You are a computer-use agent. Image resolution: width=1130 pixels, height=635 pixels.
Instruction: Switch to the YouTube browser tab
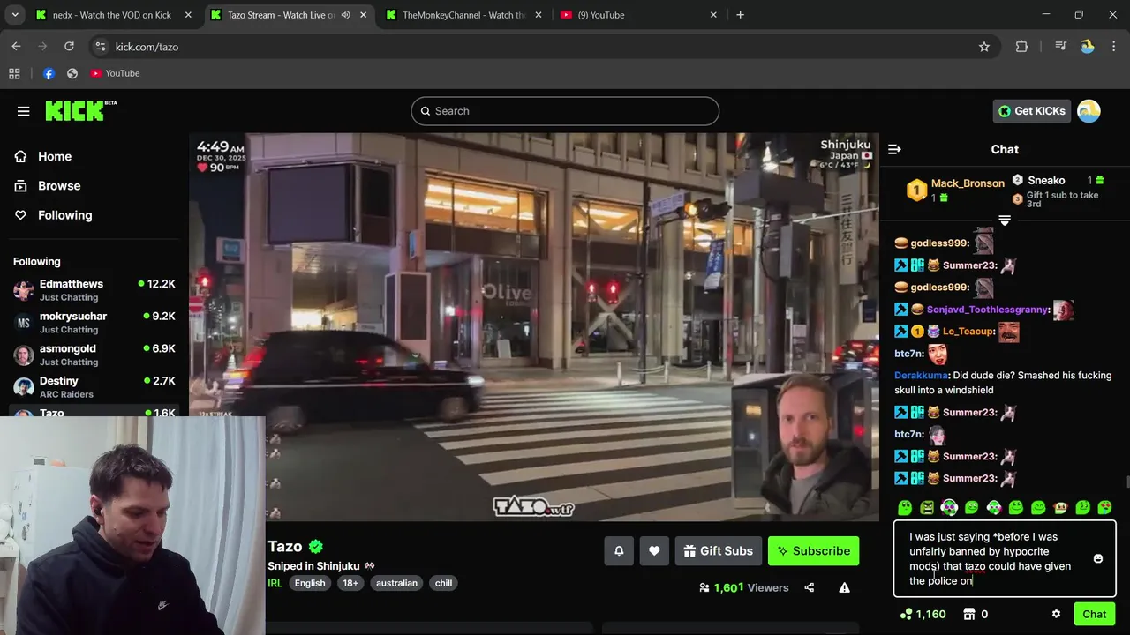point(639,15)
